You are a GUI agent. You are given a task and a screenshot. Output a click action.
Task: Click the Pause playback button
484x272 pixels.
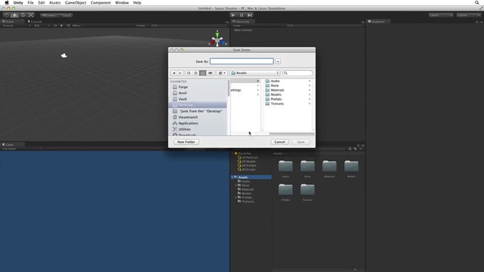(241, 15)
